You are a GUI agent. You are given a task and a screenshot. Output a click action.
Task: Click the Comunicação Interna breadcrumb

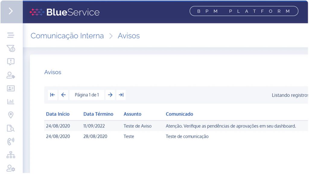[x=67, y=36]
